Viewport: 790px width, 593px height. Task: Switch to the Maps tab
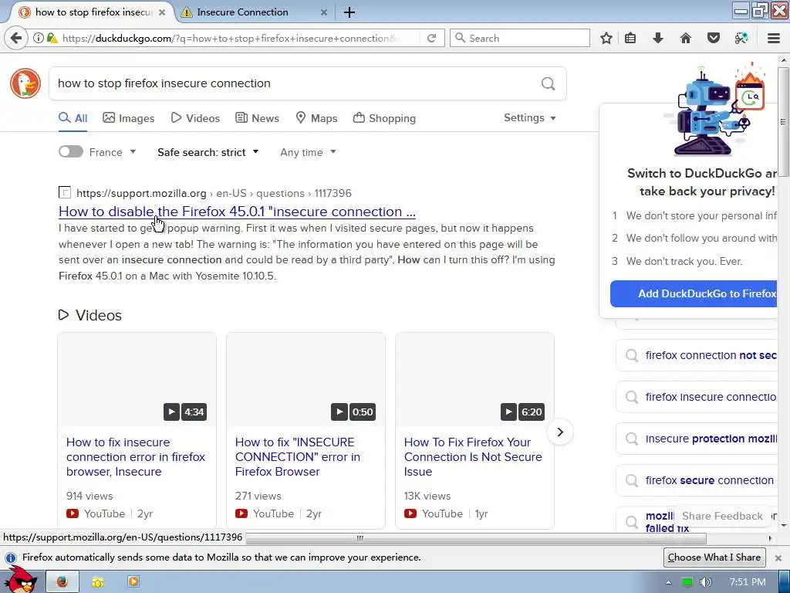coord(316,118)
